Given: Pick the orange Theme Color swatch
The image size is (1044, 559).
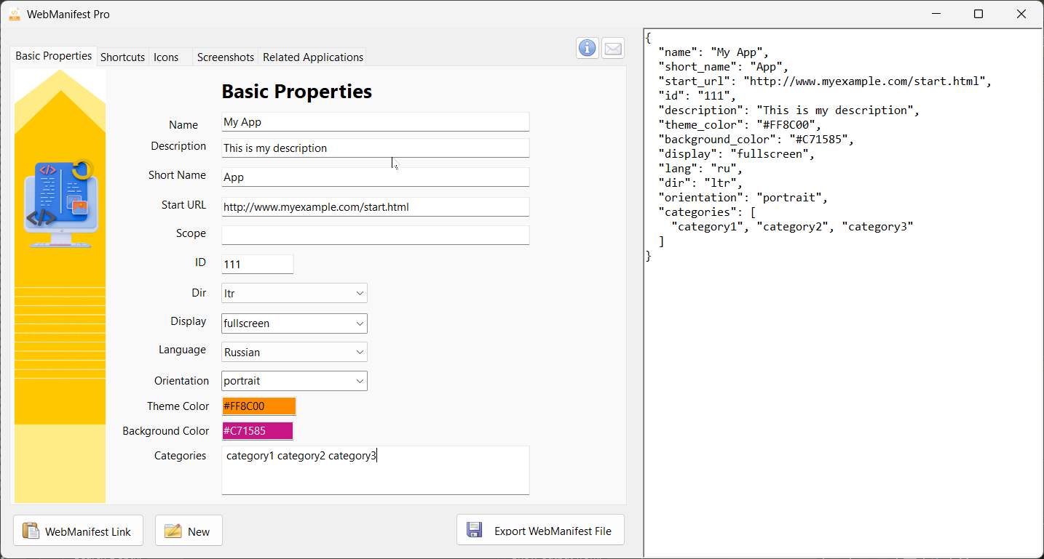Looking at the screenshot, I should [x=258, y=406].
